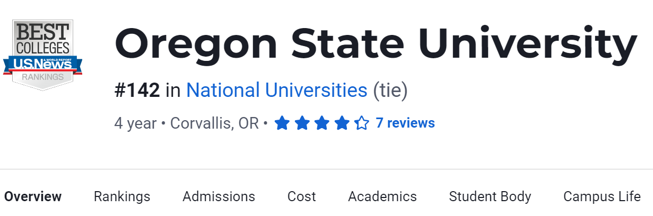
Task: Click the second filled rating star
Action: 302,123
